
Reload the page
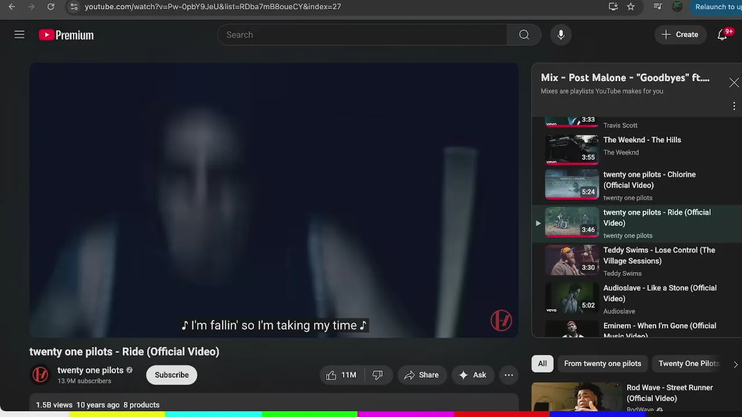click(50, 7)
